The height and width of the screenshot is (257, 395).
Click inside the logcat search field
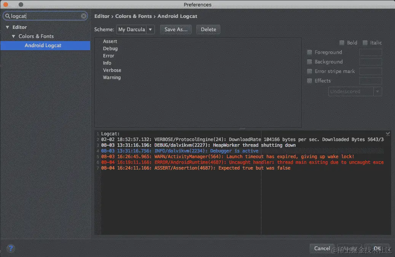[x=45, y=16]
